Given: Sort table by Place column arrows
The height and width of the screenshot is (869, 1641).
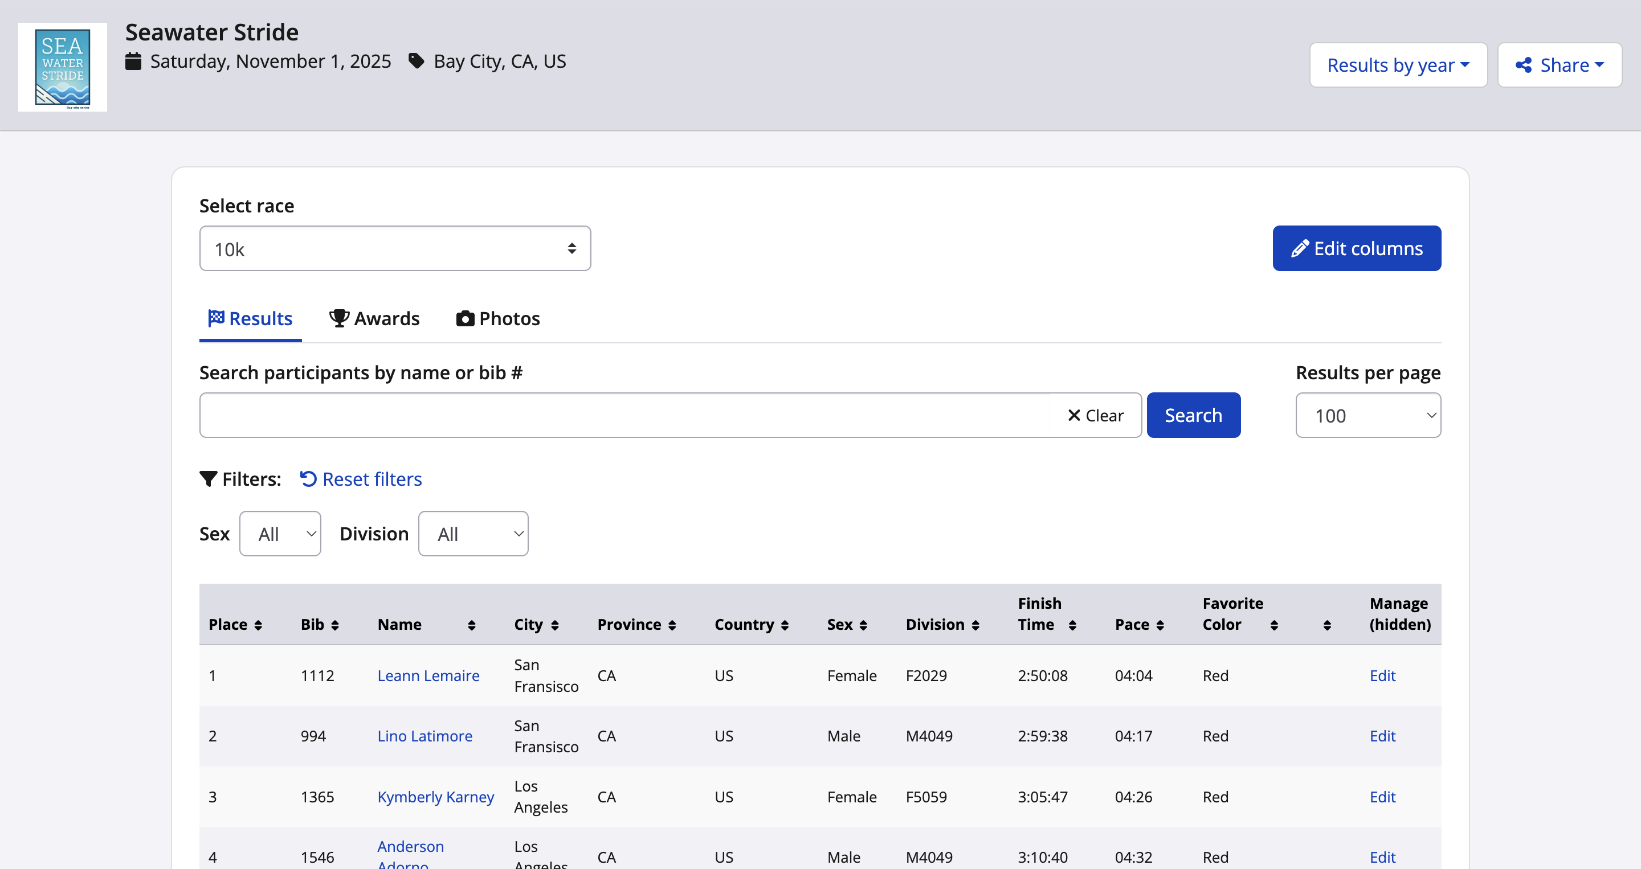Looking at the screenshot, I should [x=258, y=625].
